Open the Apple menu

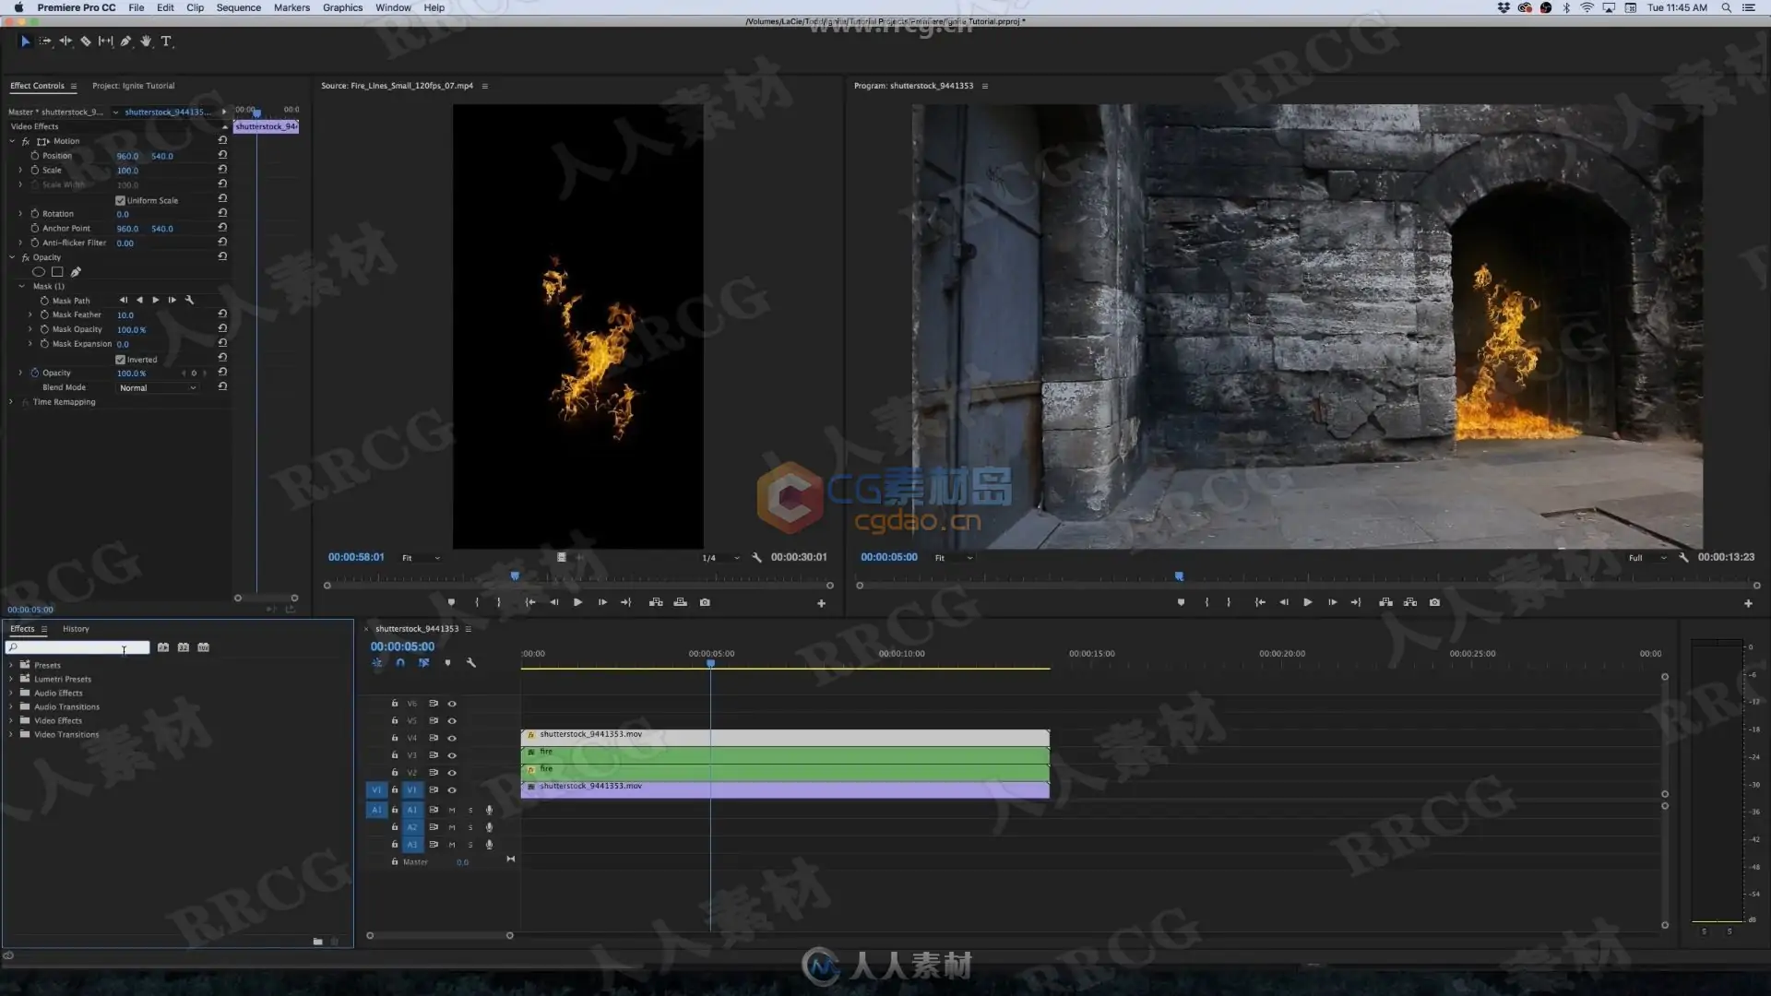click(x=18, y=7)
